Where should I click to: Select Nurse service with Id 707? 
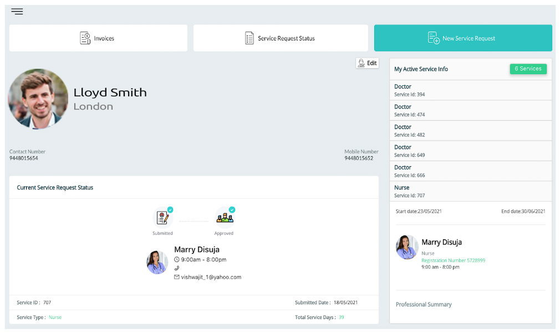pos(471,191)
